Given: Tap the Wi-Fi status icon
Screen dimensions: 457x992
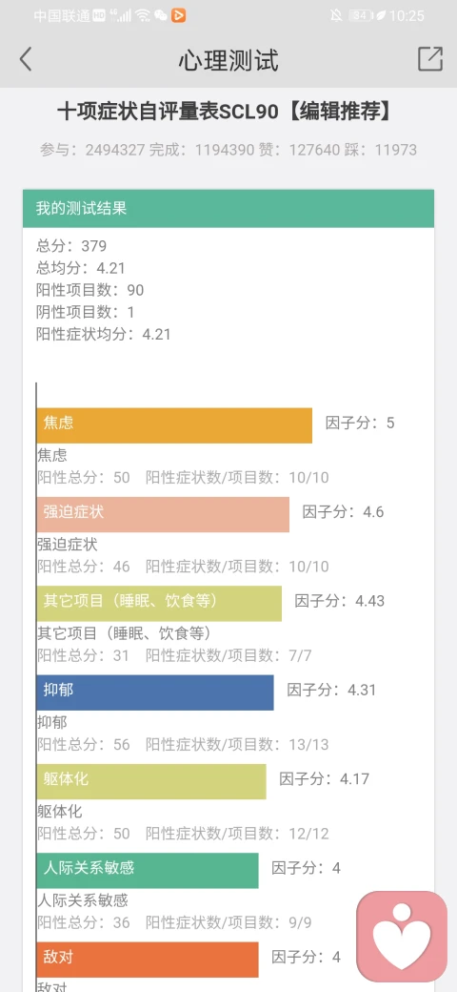Looking at the screenshot, I should point(143,16).
